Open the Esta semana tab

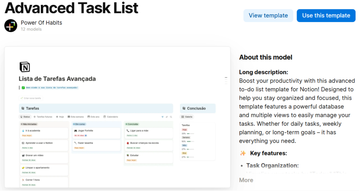[x=76, y=117]
